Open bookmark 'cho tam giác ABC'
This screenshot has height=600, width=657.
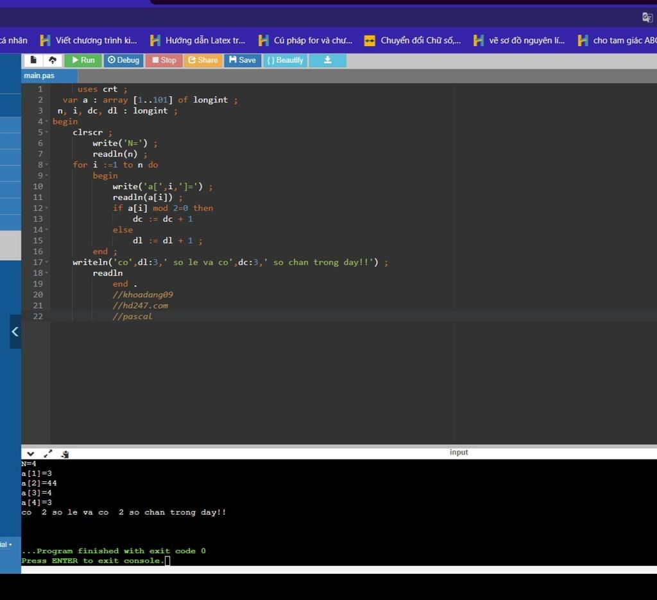coord(617,40)
